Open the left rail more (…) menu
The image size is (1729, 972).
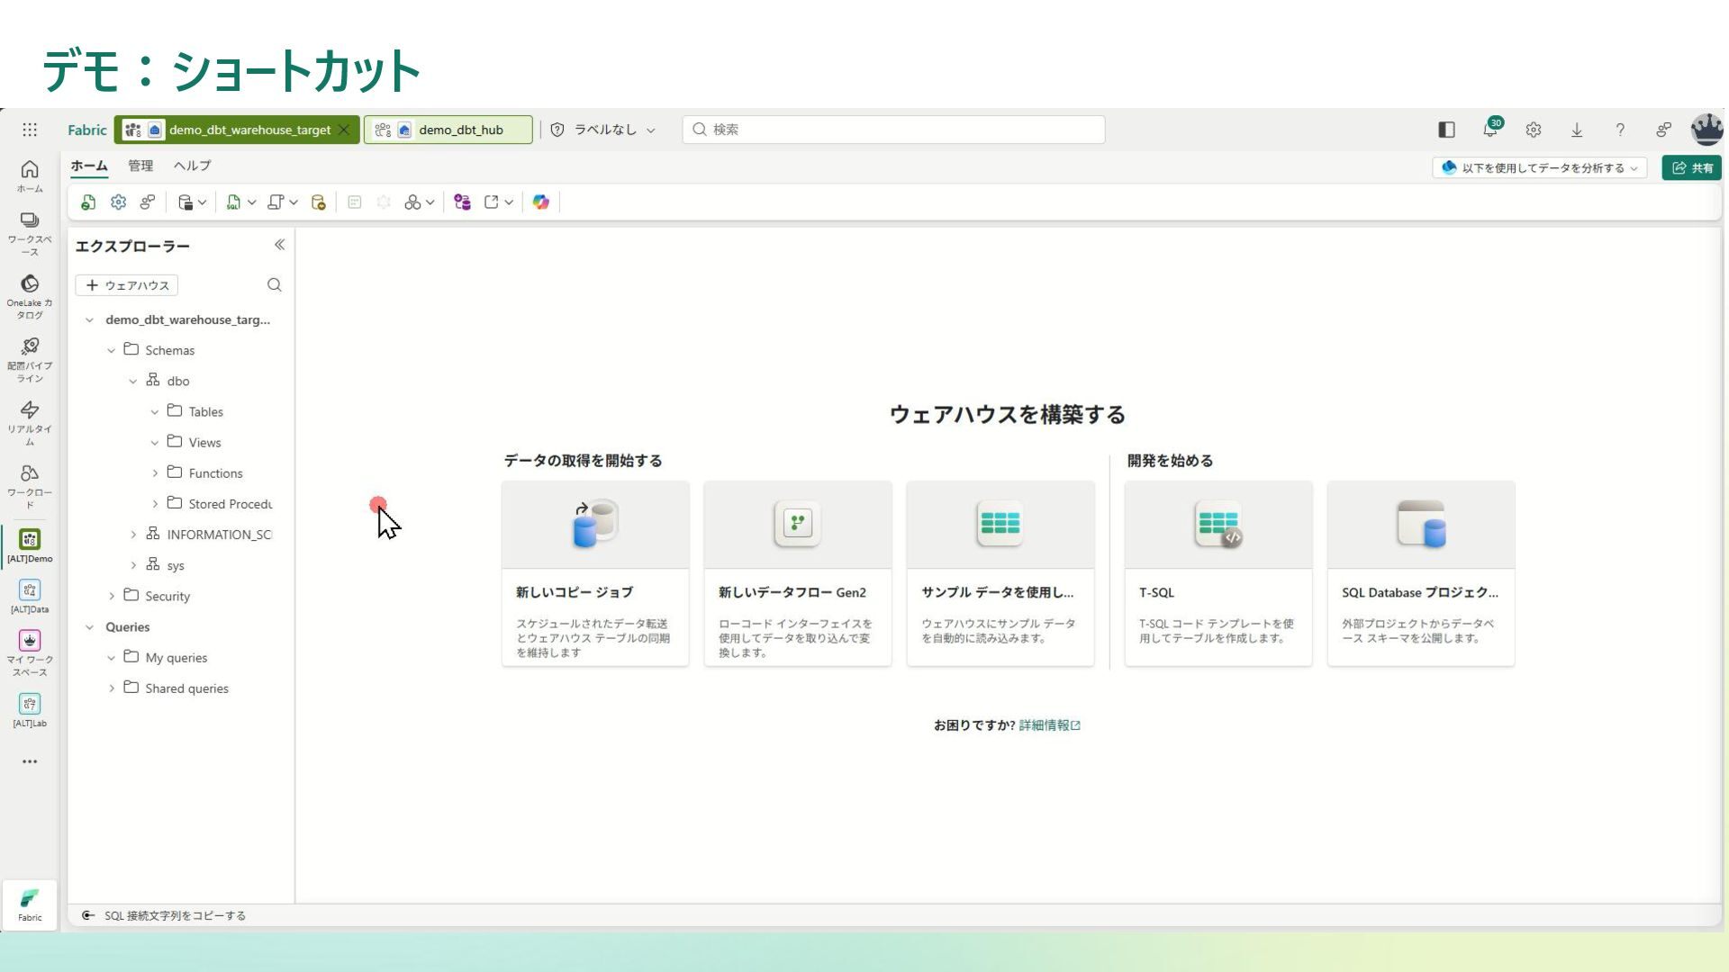[x=30, y=761]
